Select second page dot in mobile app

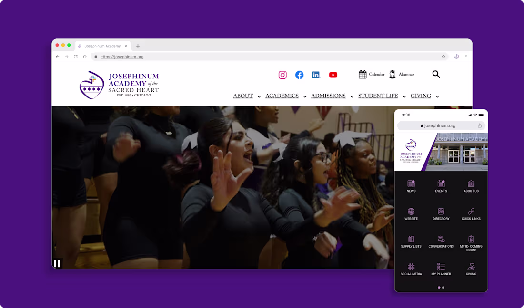click(x=443, y=288)
